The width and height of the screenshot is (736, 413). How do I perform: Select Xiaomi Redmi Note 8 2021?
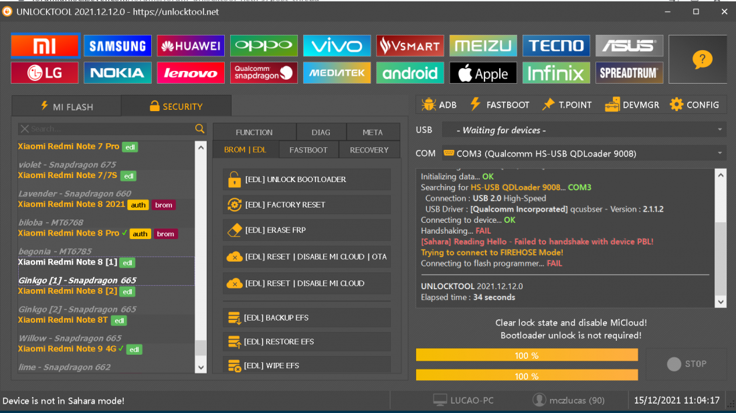72,205
